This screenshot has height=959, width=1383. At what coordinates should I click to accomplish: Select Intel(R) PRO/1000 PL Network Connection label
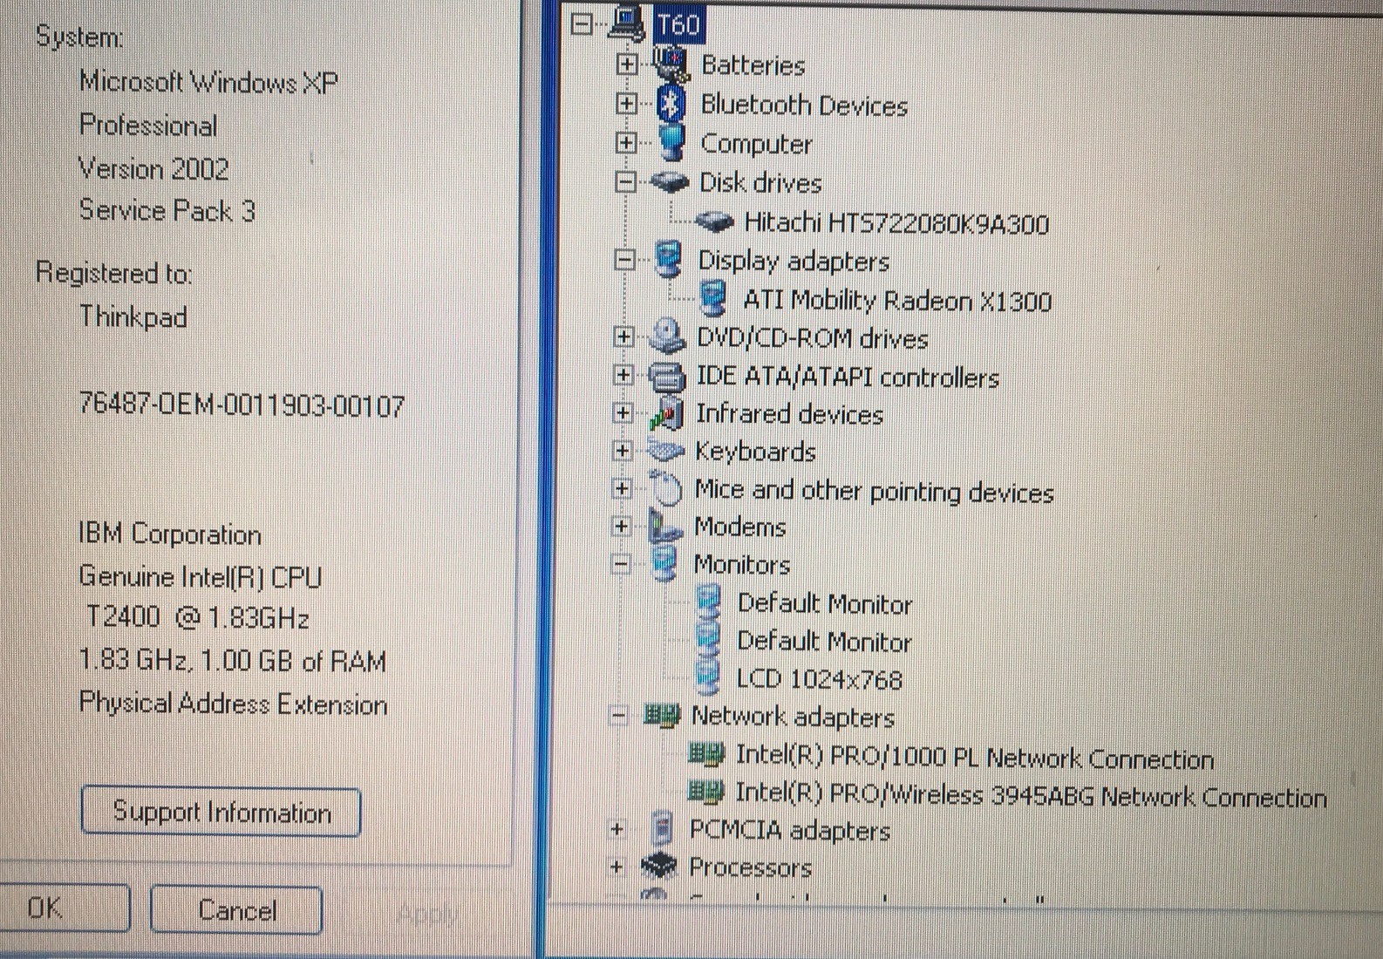tap(975, 757)
